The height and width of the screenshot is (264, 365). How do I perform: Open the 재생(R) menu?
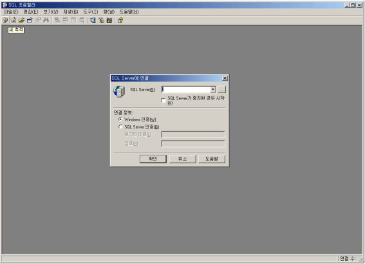pyautogui.click(x=71, y=12)
